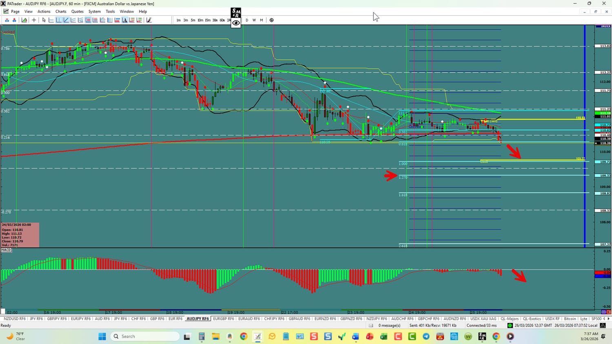Image resolution: width=612 pixels, height=344 pixels.
Task: Switch to the EURGBP RF6 tab
Action: pyautogui.click(x=224, y=319)
